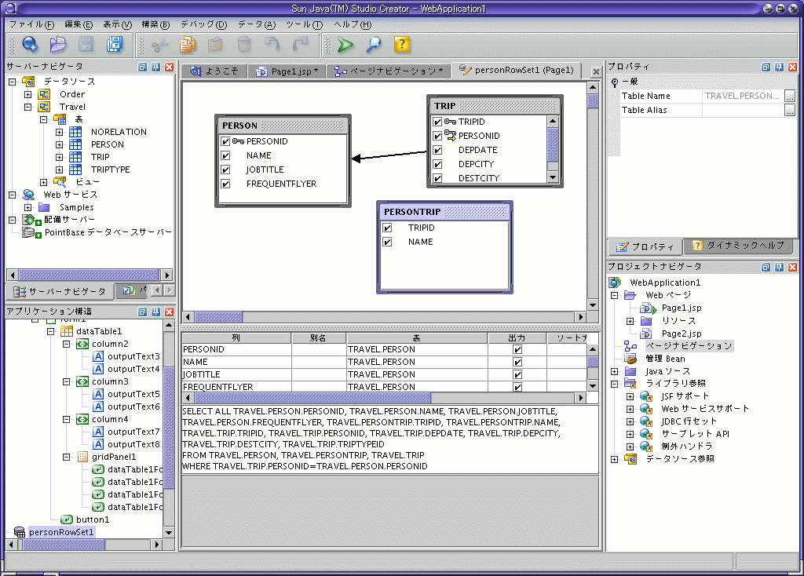Click the Page2.jsp file icon in project navigator
Image resolution: width=804 pixels, height=576 pixels.
[646, 334]
